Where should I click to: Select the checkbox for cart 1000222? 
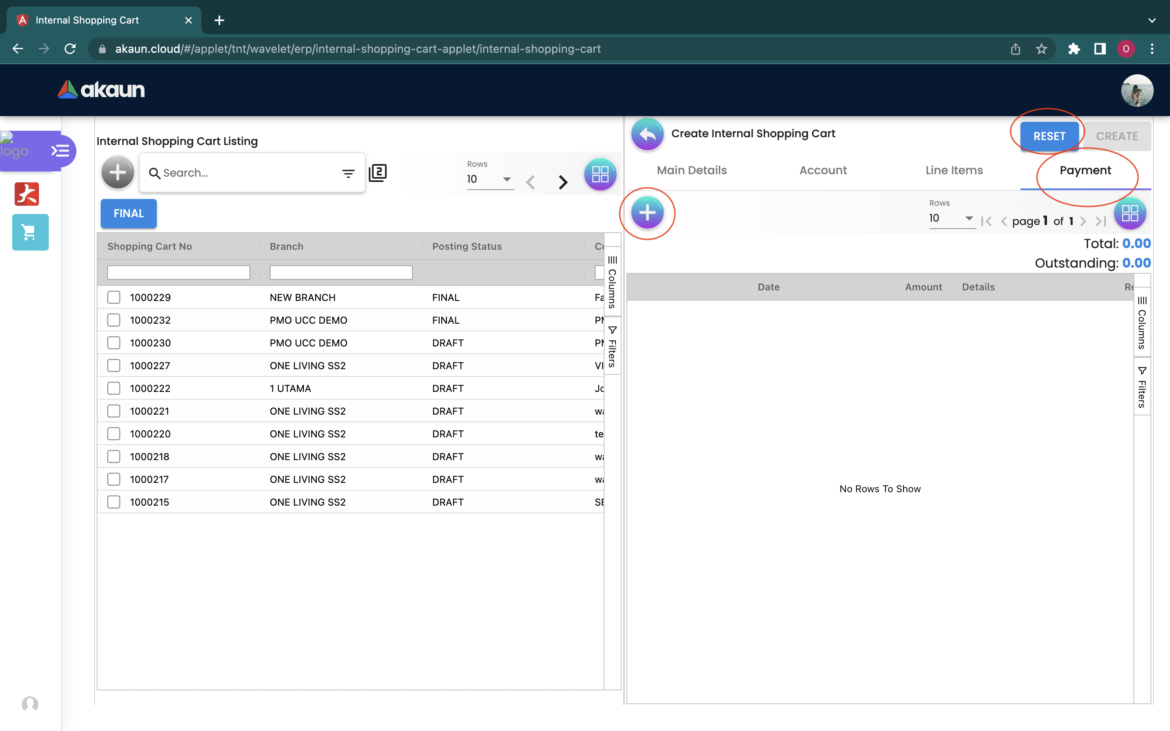(114, 388)
